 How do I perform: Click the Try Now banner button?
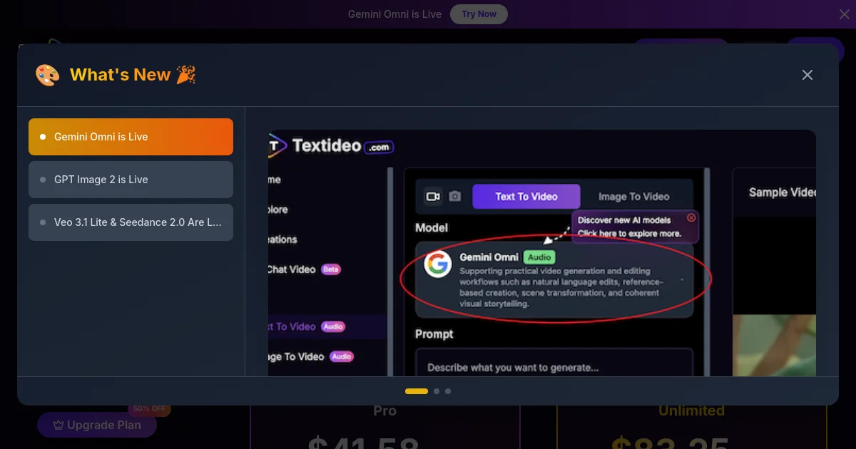tap(479, 14)
